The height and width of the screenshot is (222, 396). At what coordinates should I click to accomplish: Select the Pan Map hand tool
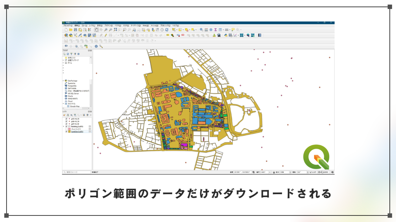[97, 30]
